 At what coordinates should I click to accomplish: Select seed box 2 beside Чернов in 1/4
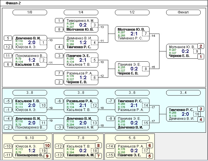[59, 82]
